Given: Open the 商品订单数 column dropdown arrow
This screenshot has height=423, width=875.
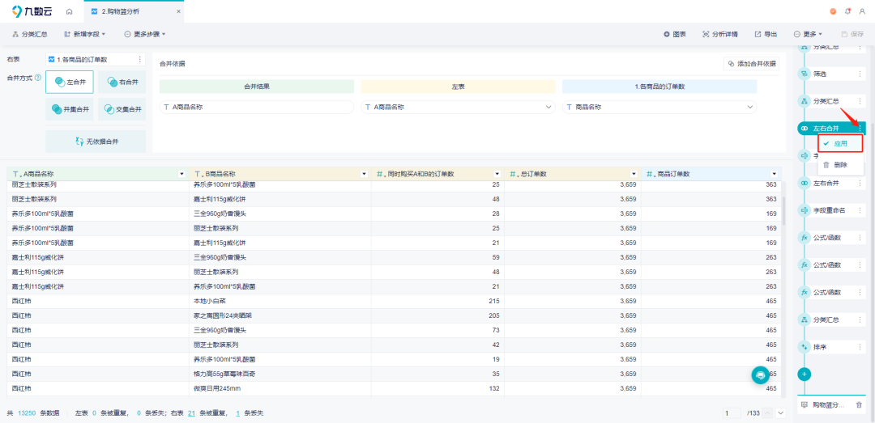Looking at the screenshot, I should (774, 174).
